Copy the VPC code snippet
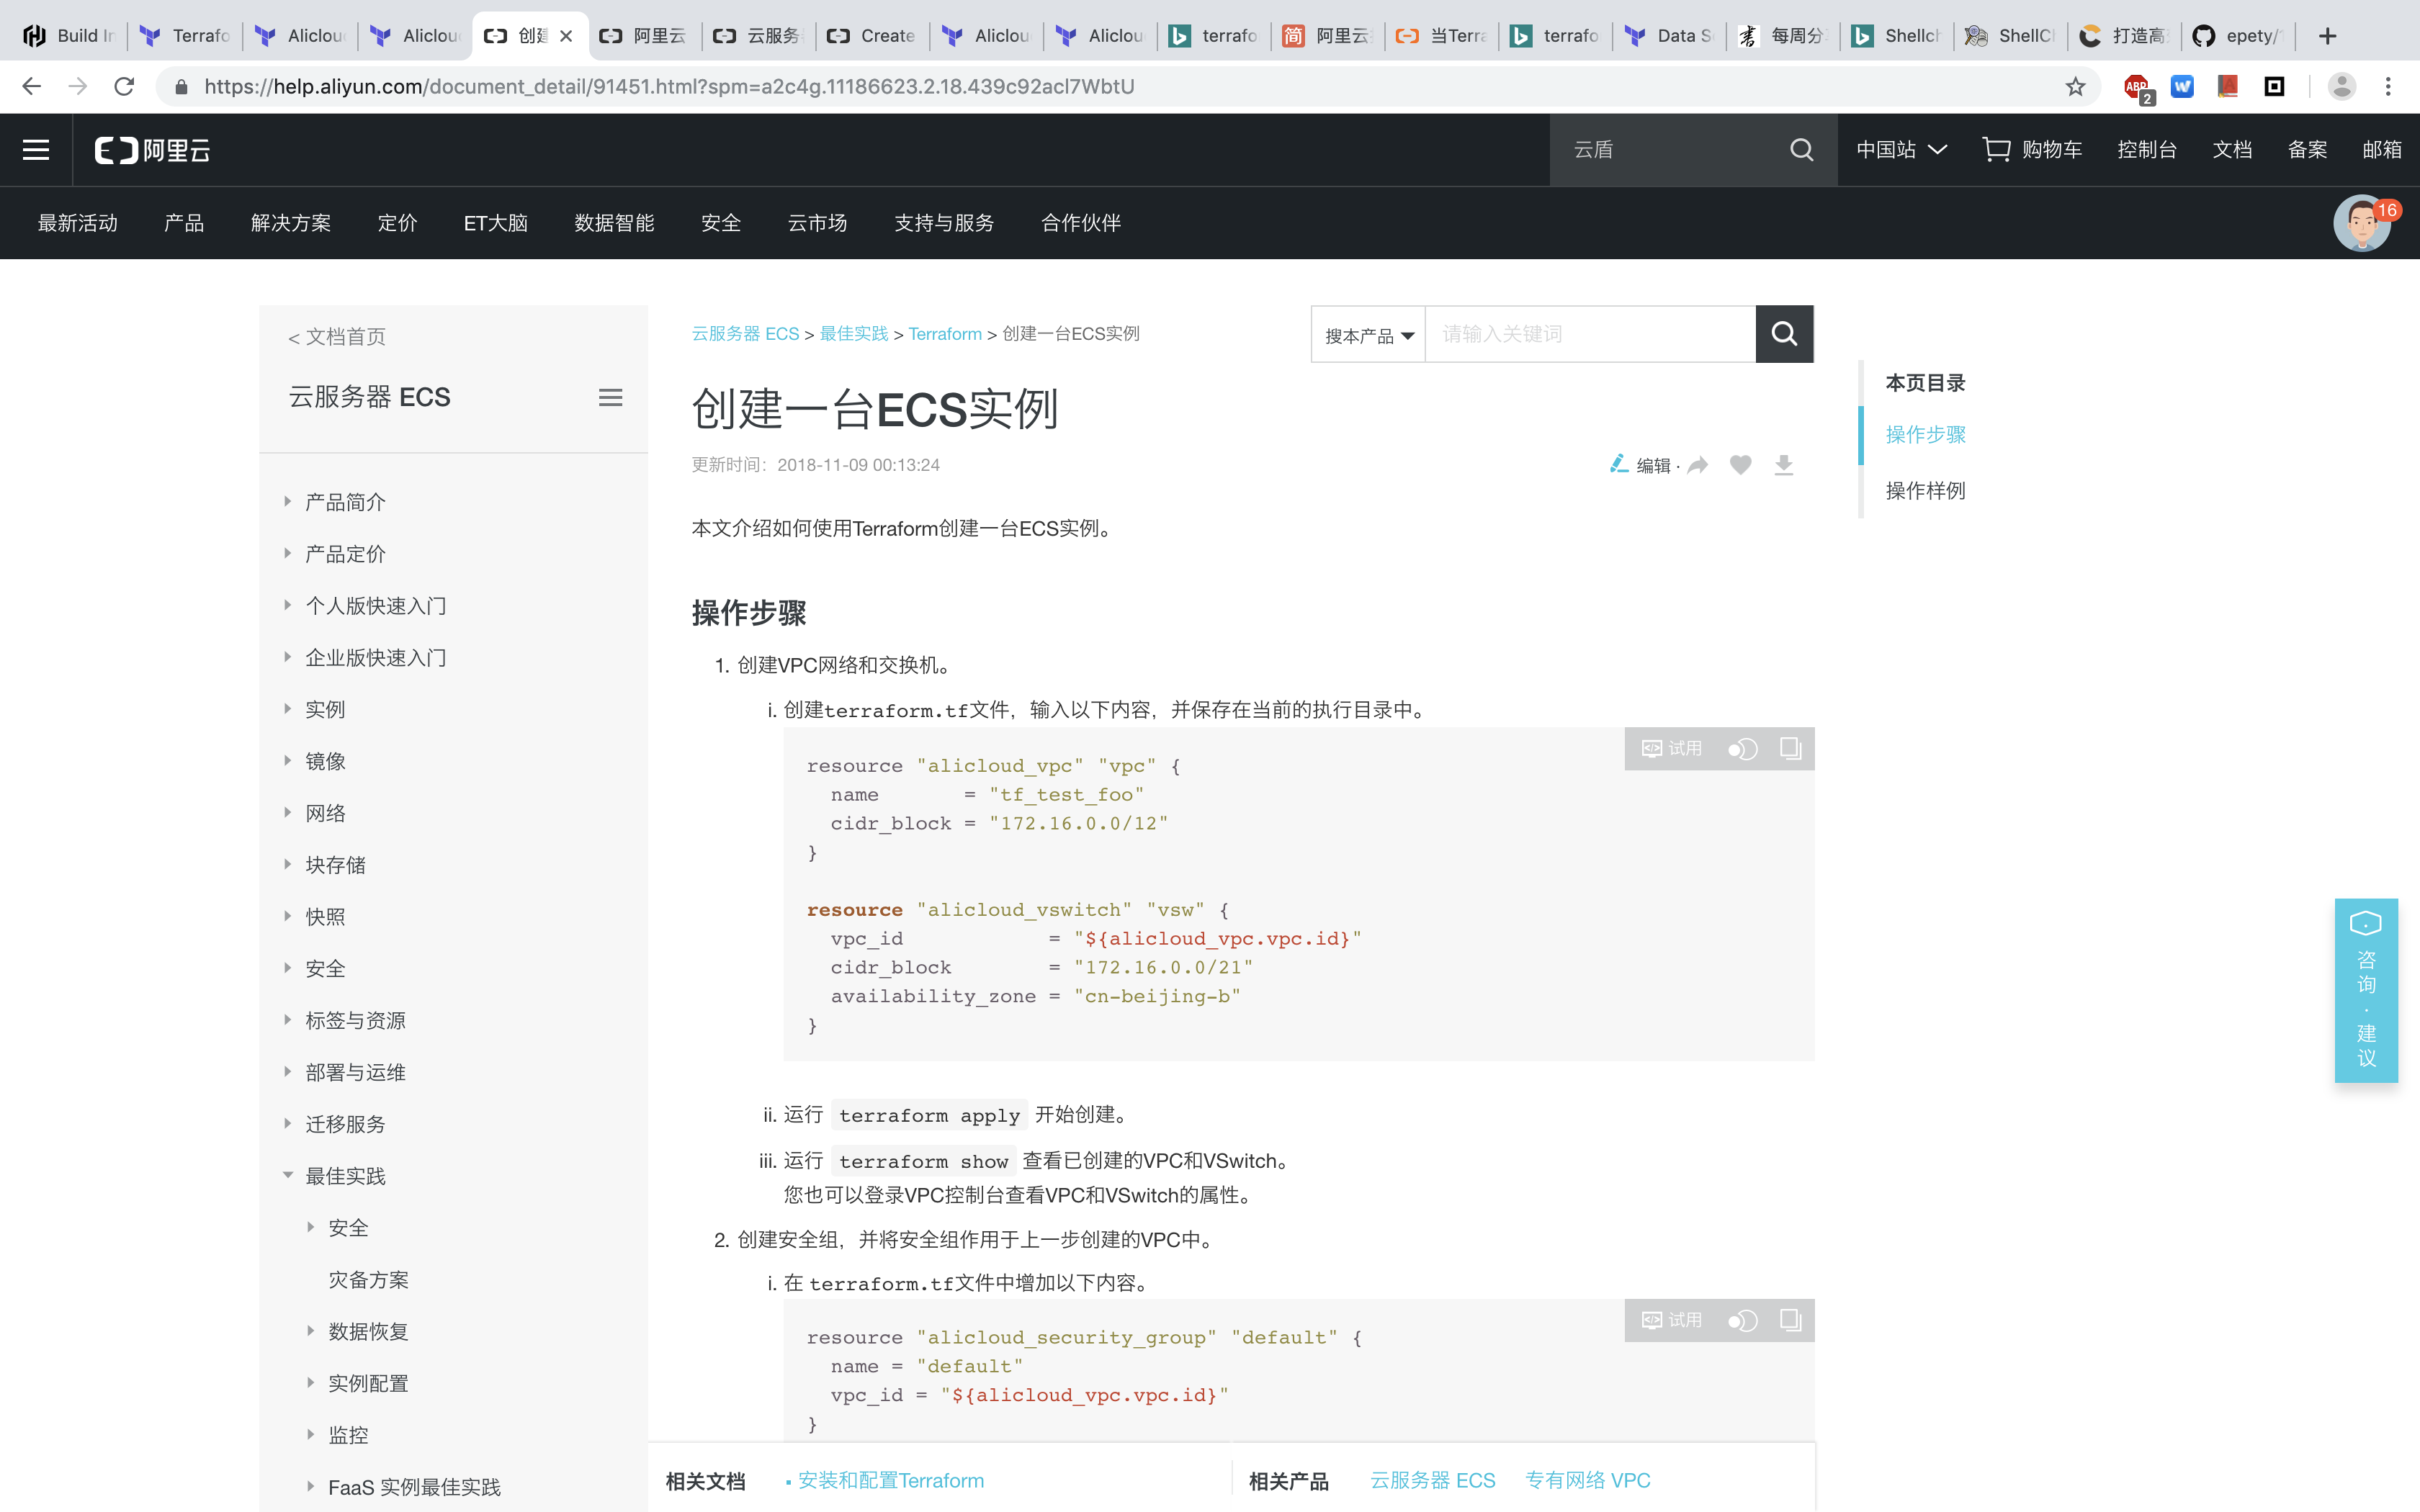The height and width of the screenshot is (1512, 2420). pos(1789,748)
